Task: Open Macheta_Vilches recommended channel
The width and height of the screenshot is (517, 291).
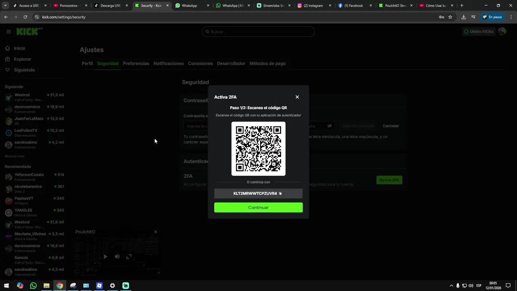Action: click(x=34, y=236)
